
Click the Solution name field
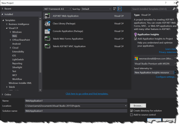pyautogui.click(x=76, y=111)
